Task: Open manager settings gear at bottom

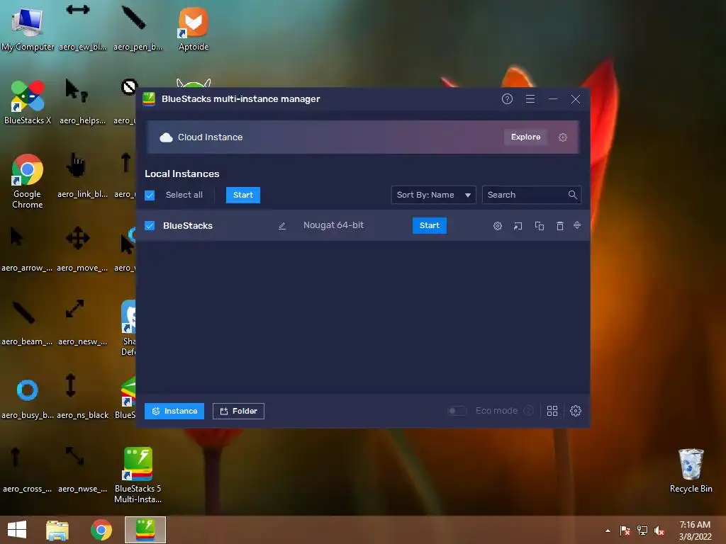Action: (x=576, y=411)
